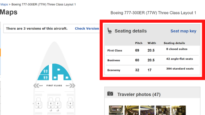The image size is (205, 115).
Task: Open the Check Version link
Action: tap(87, 28)
